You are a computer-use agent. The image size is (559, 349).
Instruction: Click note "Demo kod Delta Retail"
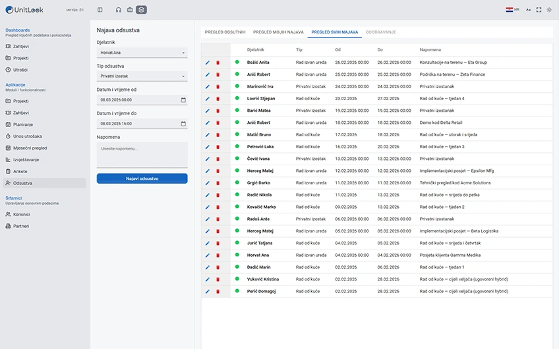point(441,123)
